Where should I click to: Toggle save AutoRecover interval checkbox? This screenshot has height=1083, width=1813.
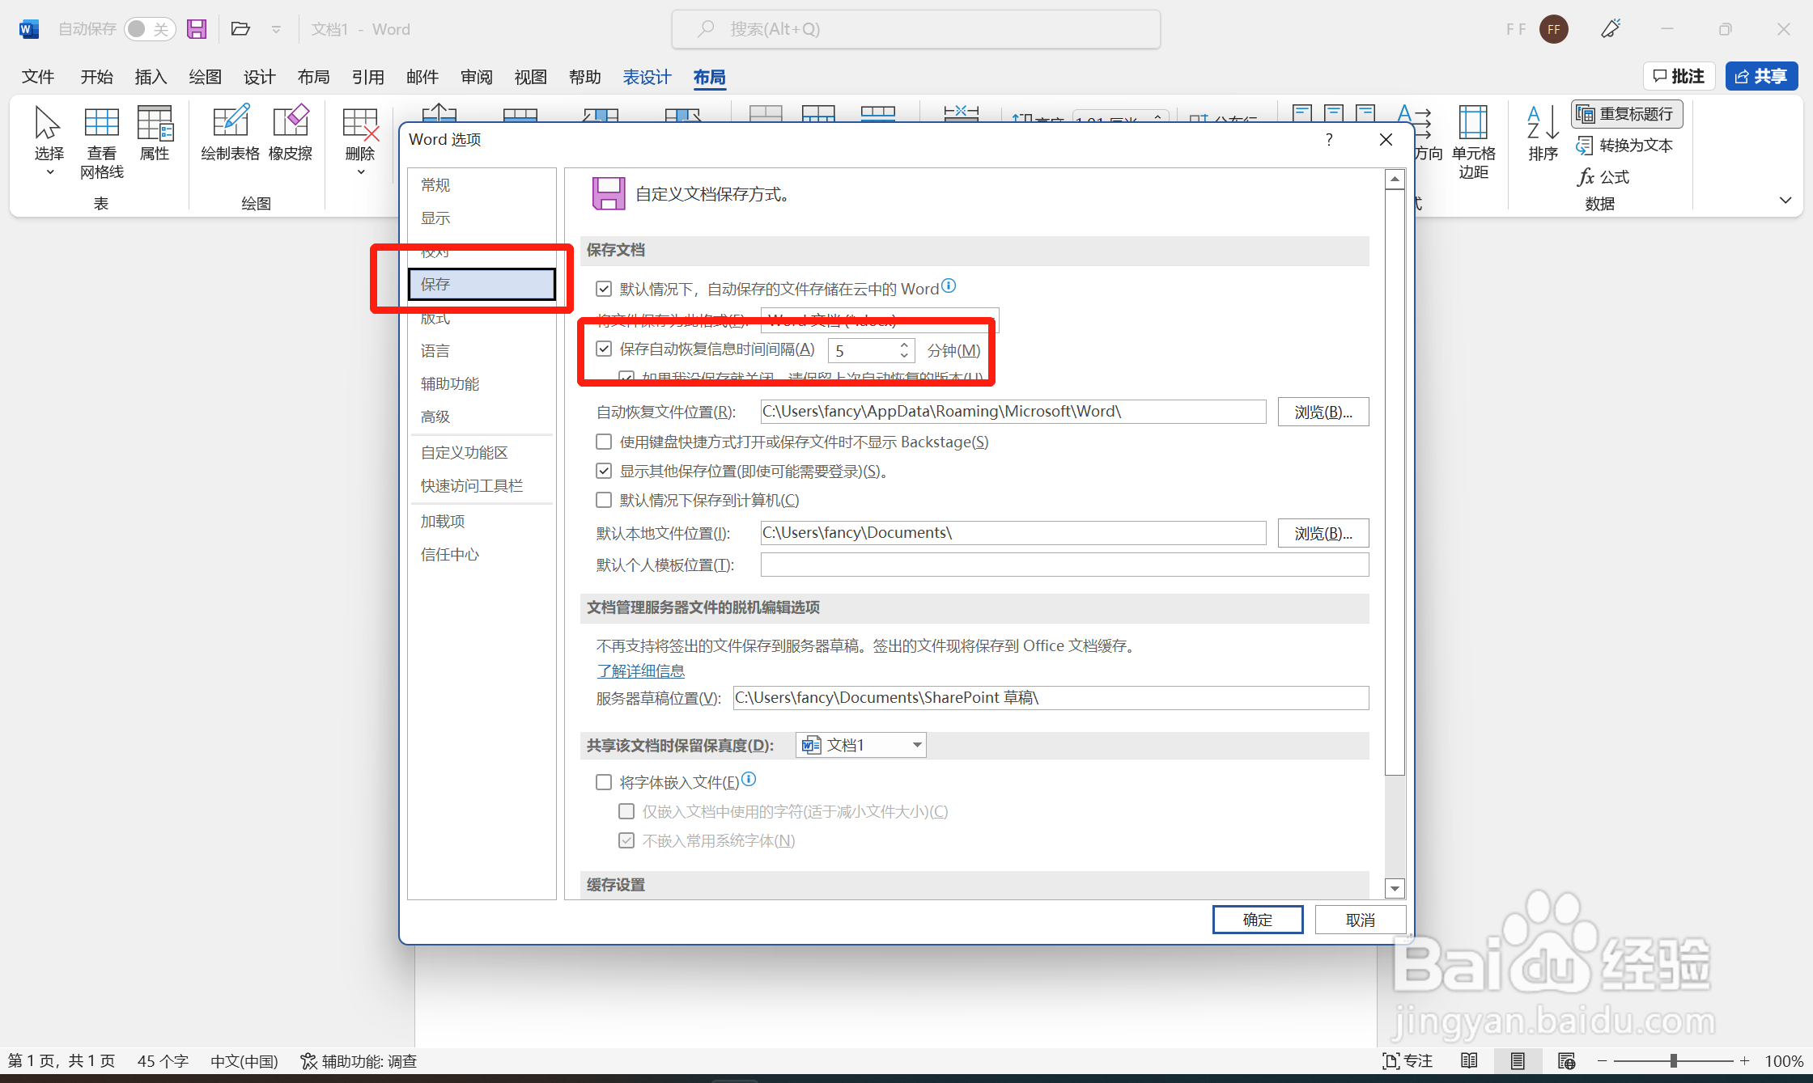pos(604,349)
